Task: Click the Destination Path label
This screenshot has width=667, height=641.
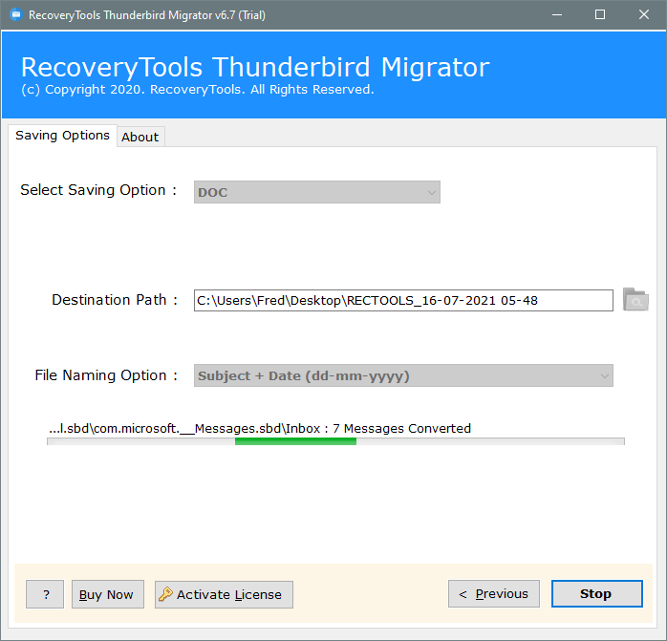Action: click(x=115, y=300)
